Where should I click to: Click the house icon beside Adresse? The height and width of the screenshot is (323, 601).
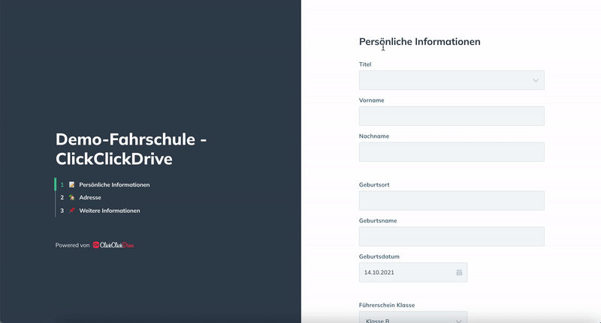click(x=71, y=198)
